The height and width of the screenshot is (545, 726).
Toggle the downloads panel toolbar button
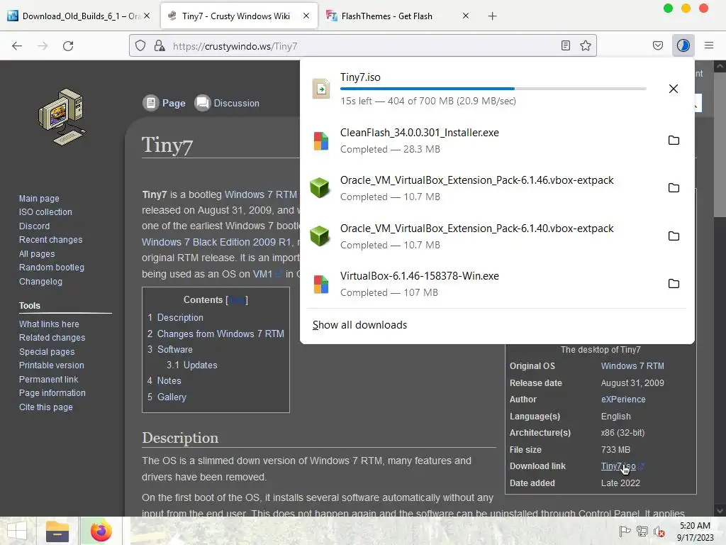click(683, 45)
